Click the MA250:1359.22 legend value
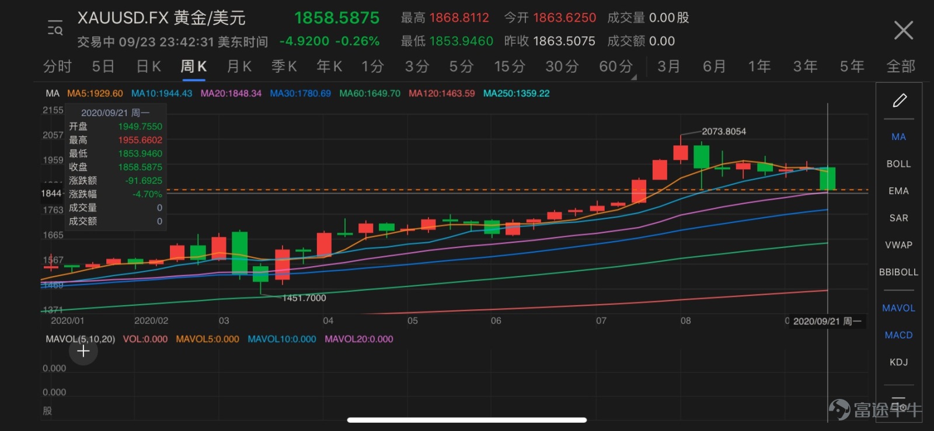Screen dimensions: 934x431 click(517, 93)
